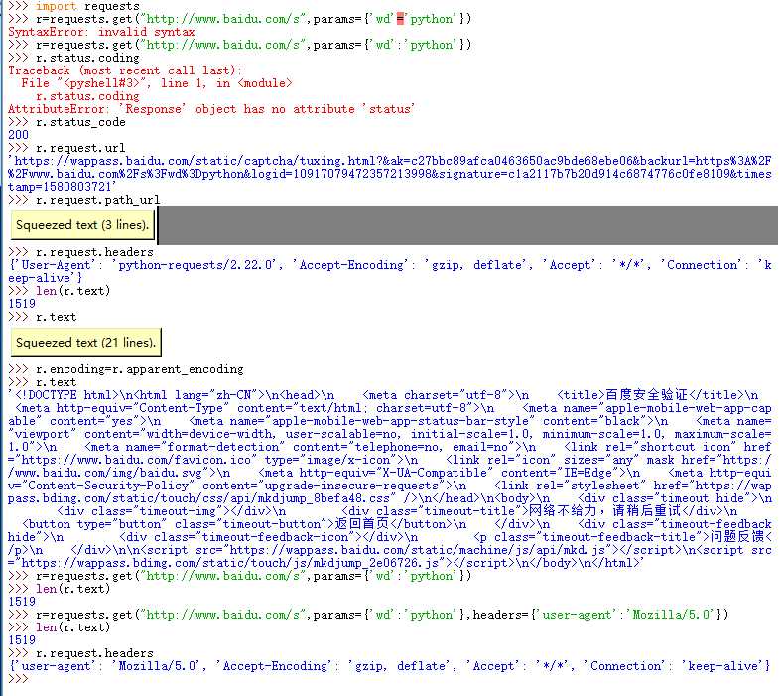Click "https://www.baidu.com/favicon.ico" in HTML output
780x696 pixels.
[x=136, y=460]
